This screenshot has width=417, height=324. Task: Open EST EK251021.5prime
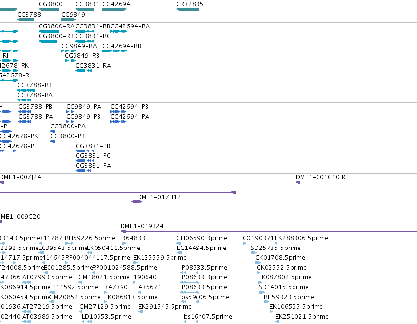277,322
